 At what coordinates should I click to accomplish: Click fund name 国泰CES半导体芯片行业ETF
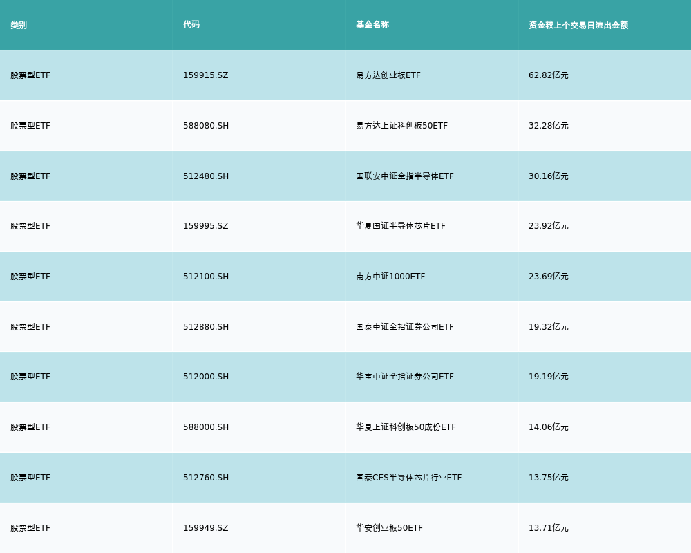click(x=408, y=478)
